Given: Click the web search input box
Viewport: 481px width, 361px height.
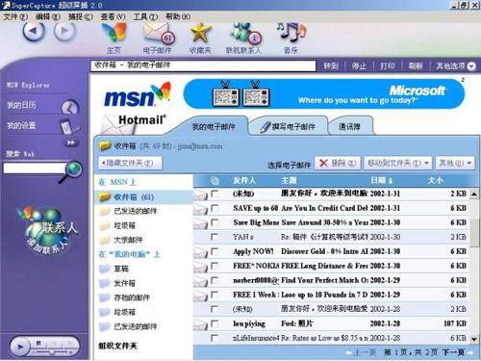Looking at the screenshot, I should 35,168.
